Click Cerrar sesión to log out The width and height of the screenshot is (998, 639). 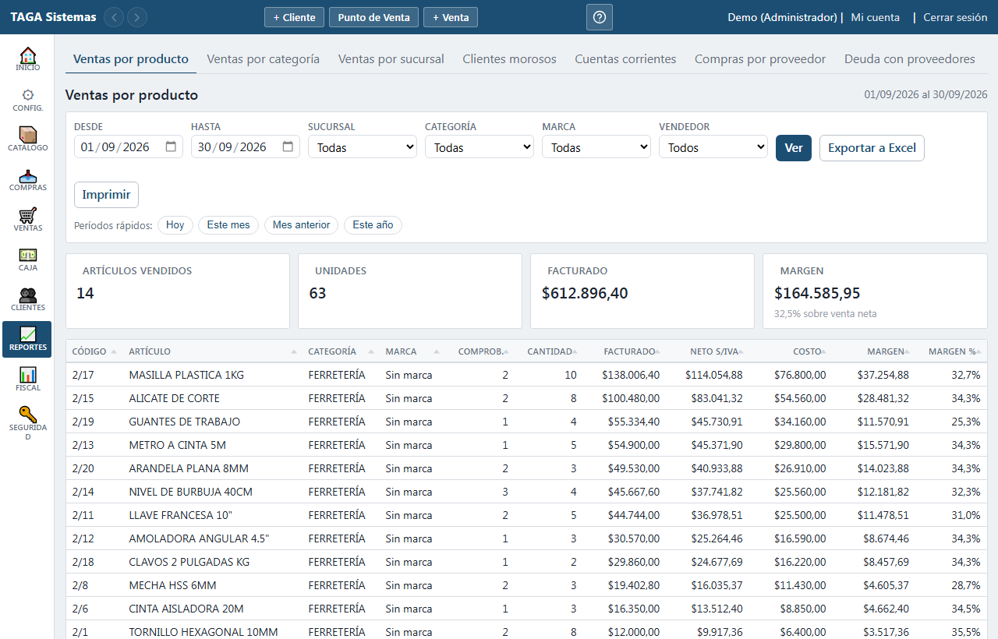coord(955,17)
